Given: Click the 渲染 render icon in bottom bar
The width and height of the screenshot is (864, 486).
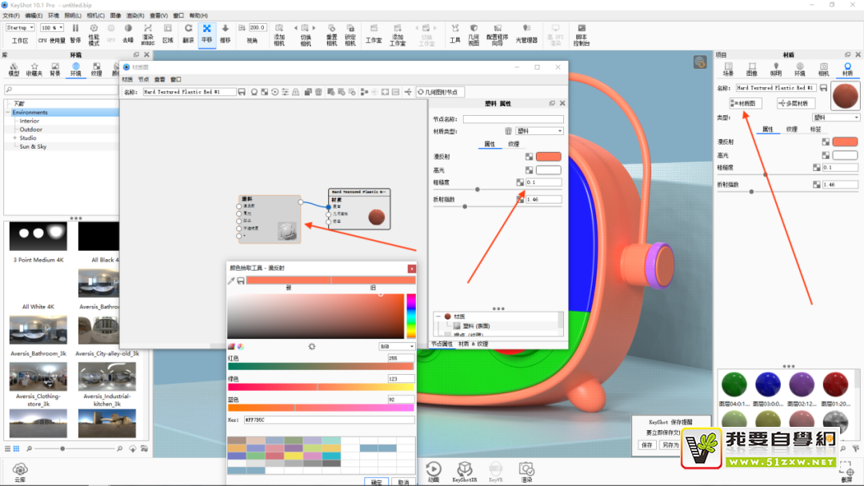Looking at the screenshot, I should pos(526,471).
